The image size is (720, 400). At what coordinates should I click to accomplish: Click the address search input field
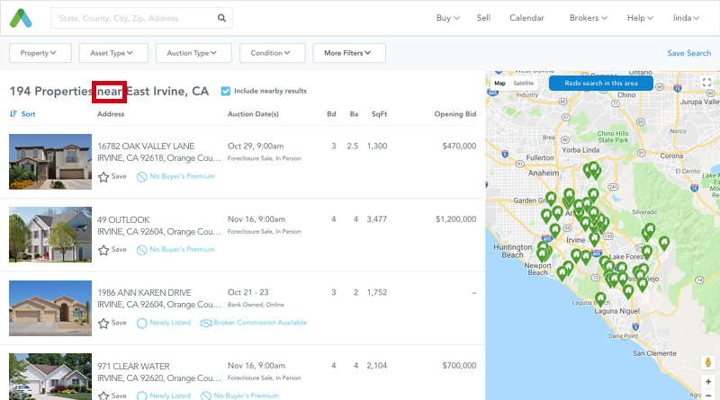click(135, 18)
